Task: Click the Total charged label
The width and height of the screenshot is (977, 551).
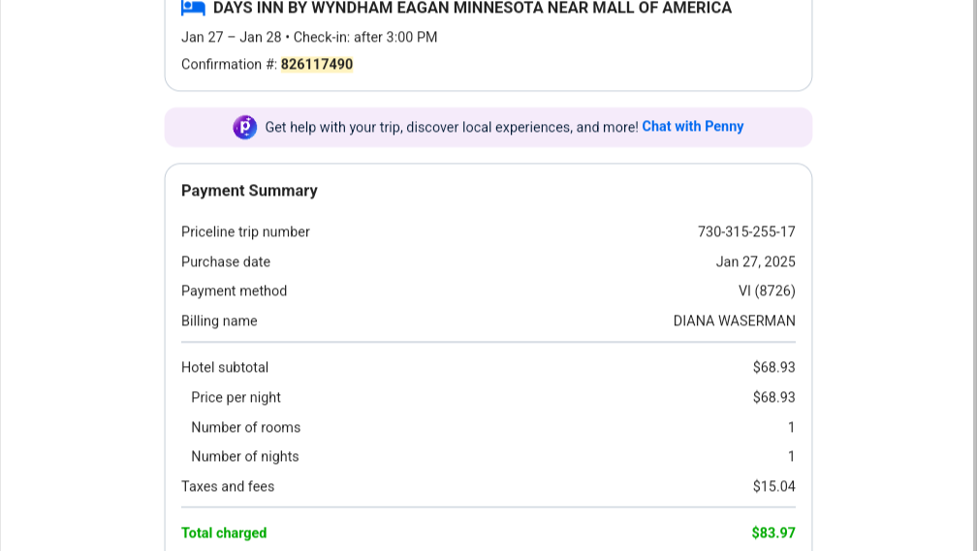Action: click(224, 533)
